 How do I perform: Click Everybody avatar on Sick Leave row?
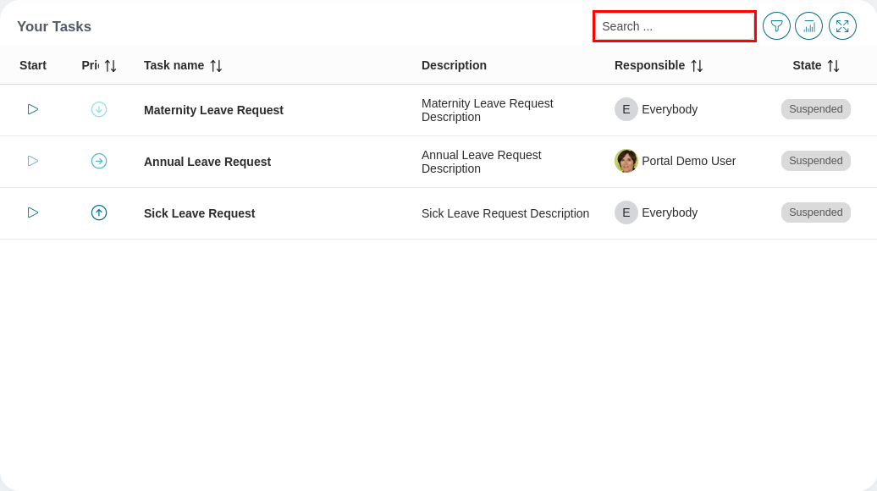tap(626, 212)
